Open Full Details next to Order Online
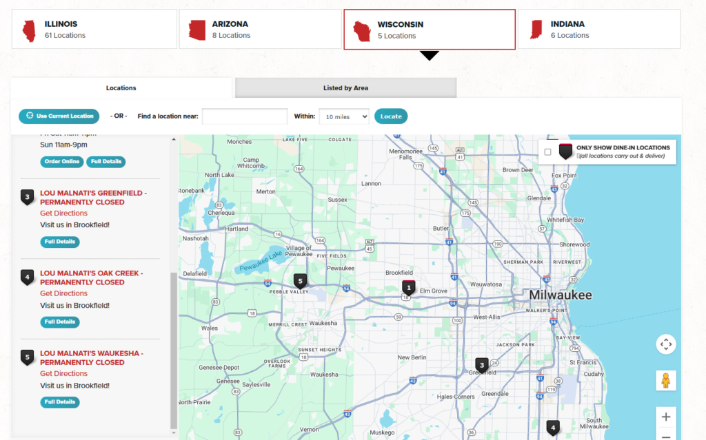Image resolution: width=706 pixels, height=440 pixels. [x=105, y=162]
